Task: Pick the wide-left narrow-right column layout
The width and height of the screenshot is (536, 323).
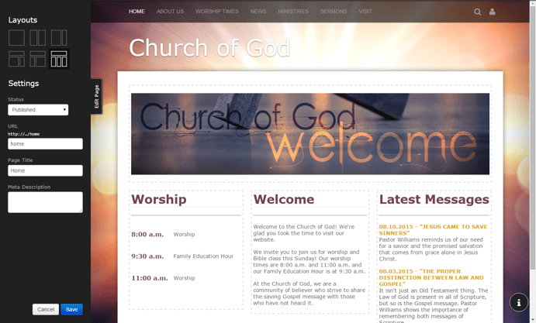Action: (x=59, y=37)
